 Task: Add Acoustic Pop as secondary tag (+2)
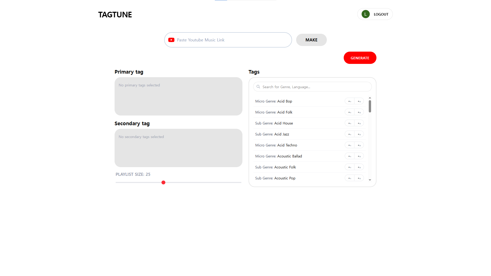click(x=359, y=178)
